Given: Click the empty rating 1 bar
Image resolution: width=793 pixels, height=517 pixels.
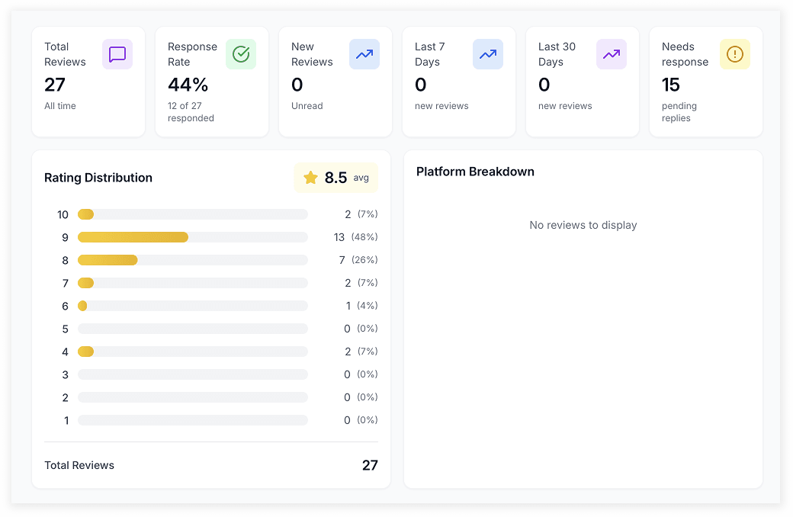Looking at the screenshot, I should [x=193, y=420].
